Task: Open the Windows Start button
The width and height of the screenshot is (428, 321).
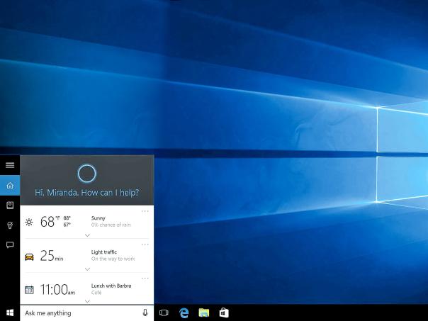Action: click(10, 312)
